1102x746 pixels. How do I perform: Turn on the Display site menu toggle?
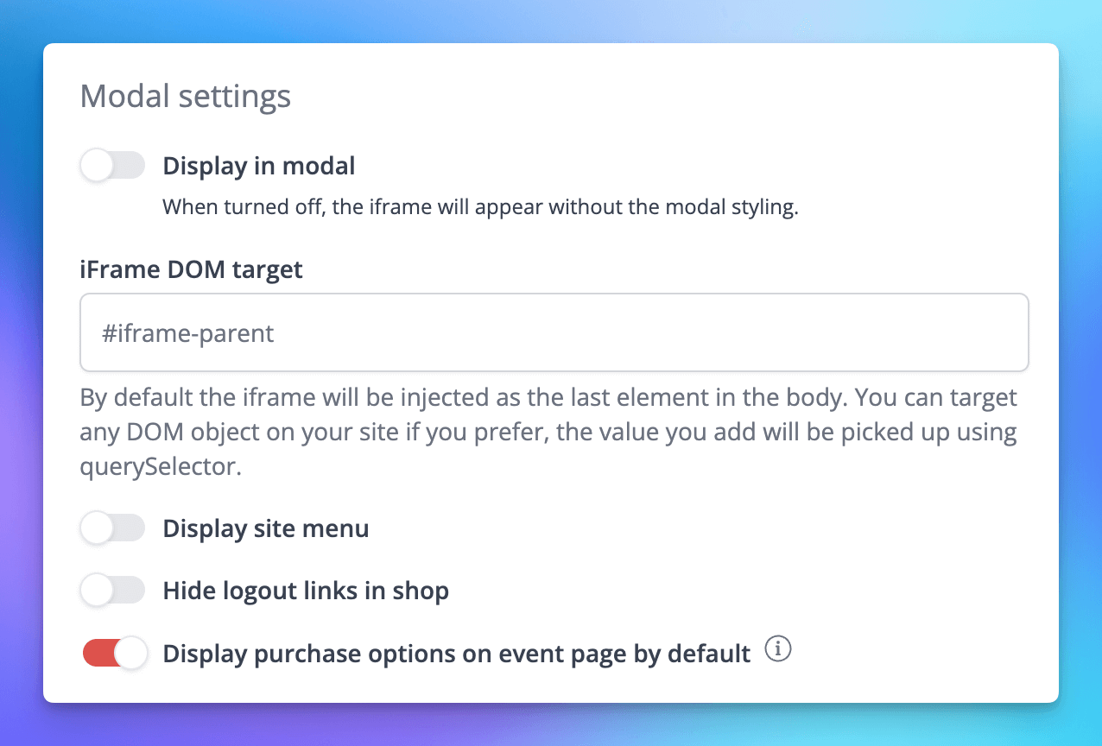point(112,528)
